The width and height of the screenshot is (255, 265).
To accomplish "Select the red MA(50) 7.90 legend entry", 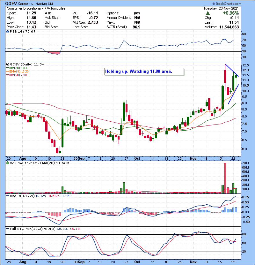I will [x=16, y=75].
